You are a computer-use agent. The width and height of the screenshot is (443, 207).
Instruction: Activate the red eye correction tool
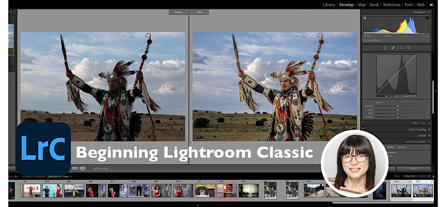[x=401, y=48]
